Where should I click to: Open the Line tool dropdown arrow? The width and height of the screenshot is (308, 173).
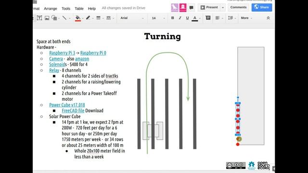69,18
